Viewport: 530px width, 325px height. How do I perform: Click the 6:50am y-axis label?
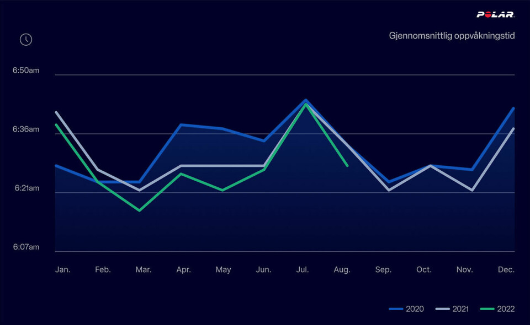pyautogui.click(x=26, y=71)
